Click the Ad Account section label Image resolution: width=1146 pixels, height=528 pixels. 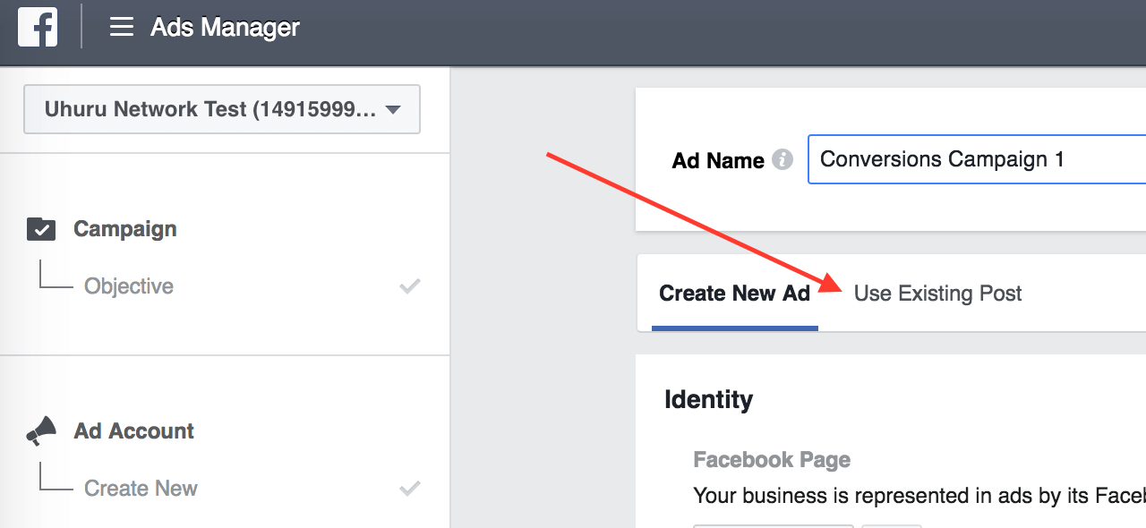click(133, 431)
